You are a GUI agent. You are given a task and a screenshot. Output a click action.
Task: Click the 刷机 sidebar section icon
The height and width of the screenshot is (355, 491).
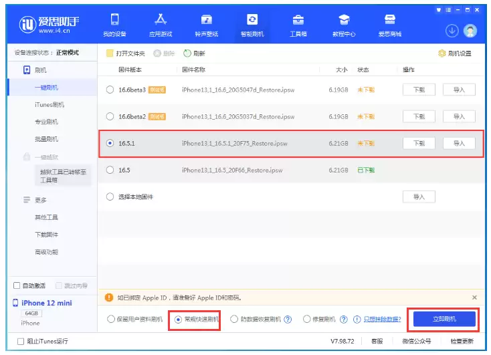[x=27, y=70]
